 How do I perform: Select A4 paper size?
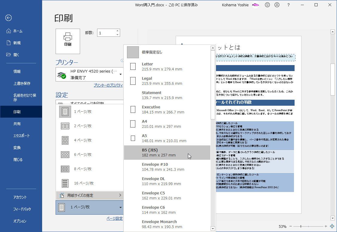click(167, 124)
